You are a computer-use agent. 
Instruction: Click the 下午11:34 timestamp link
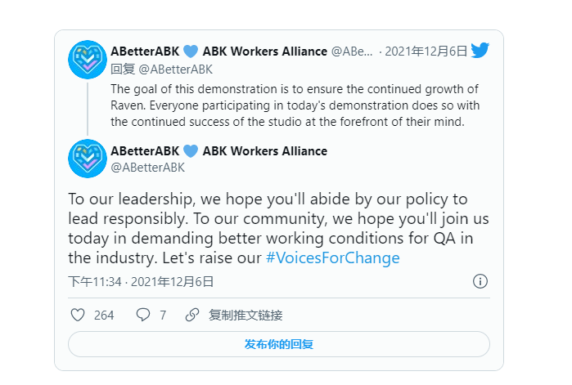click(95, 281)
